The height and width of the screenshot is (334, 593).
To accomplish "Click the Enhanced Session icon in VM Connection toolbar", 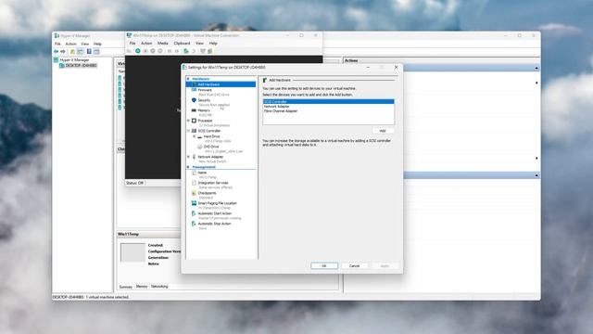I will pos(203,51).
